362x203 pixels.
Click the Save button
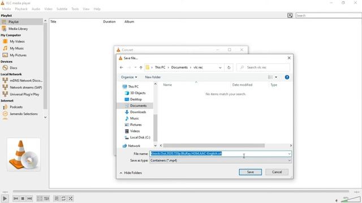click(250, 172)
